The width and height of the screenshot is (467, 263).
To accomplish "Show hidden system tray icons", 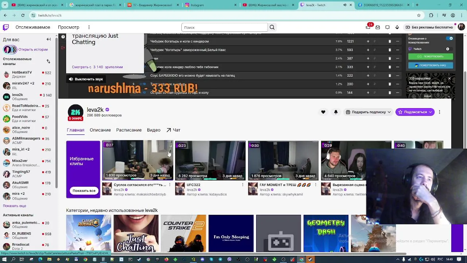I will pyautogui.click(x=399, y=260).
